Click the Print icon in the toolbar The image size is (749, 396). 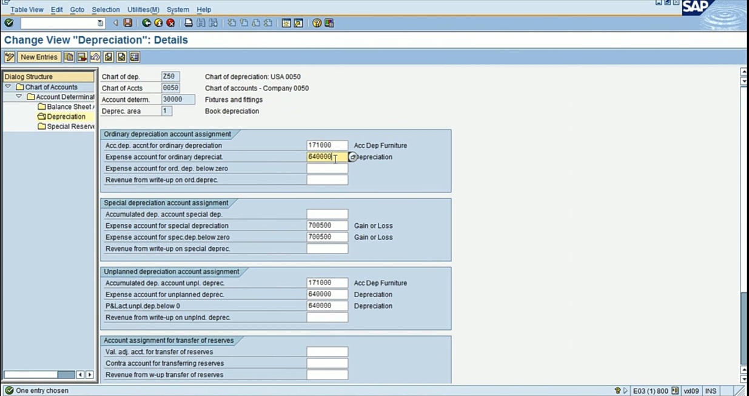[189, 23]
